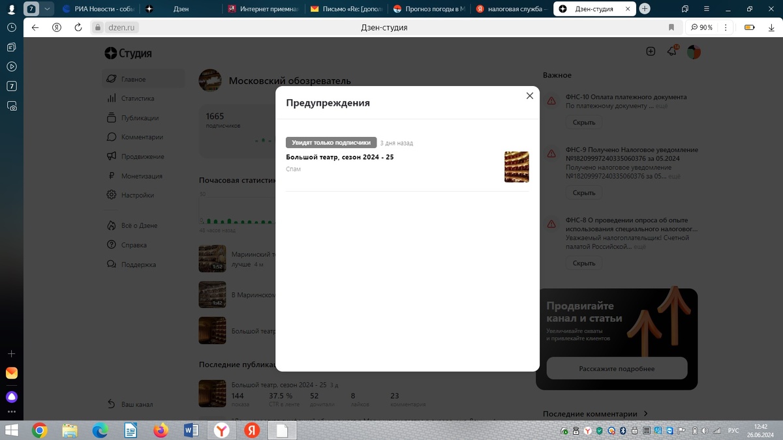Image resolution: width=783 pixels, height=440 pixels.
Task: Hide the ФНС-10 Оплата платежного документа notice
Action: tap(584, 123)
